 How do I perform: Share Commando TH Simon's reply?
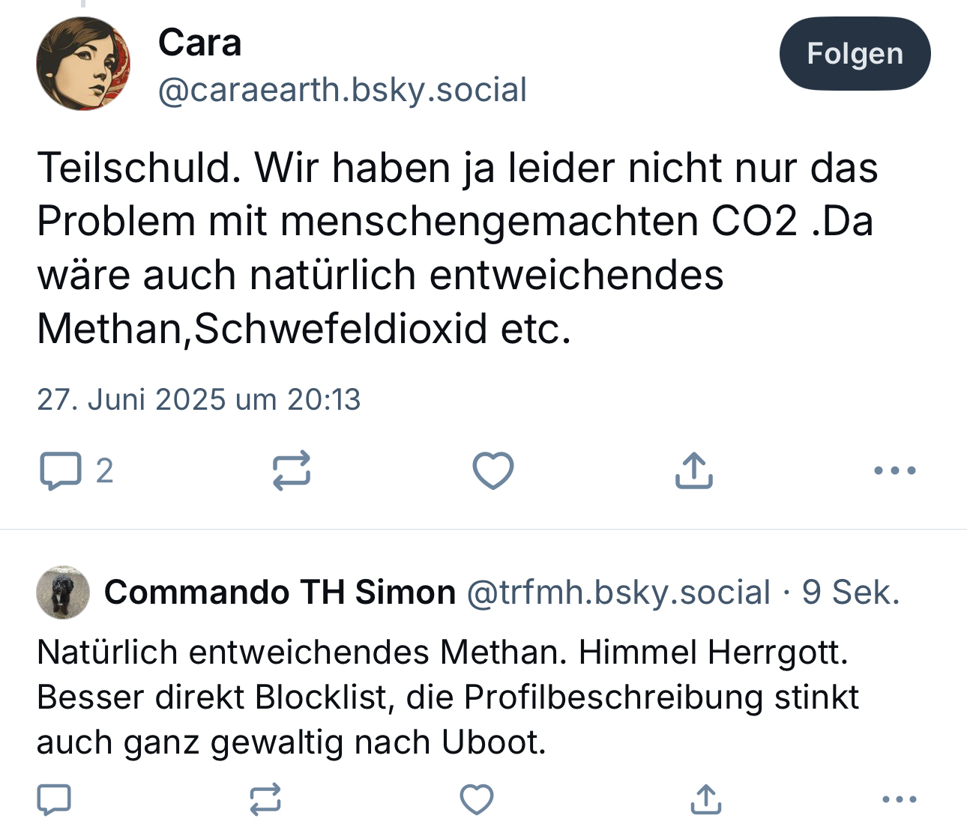pos(705,800)
